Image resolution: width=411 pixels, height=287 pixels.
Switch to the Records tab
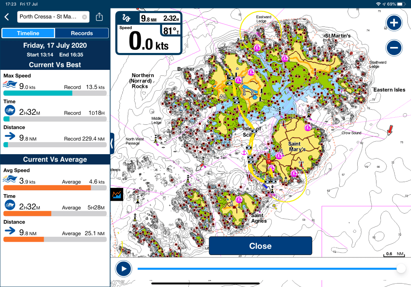pos(81,33)
